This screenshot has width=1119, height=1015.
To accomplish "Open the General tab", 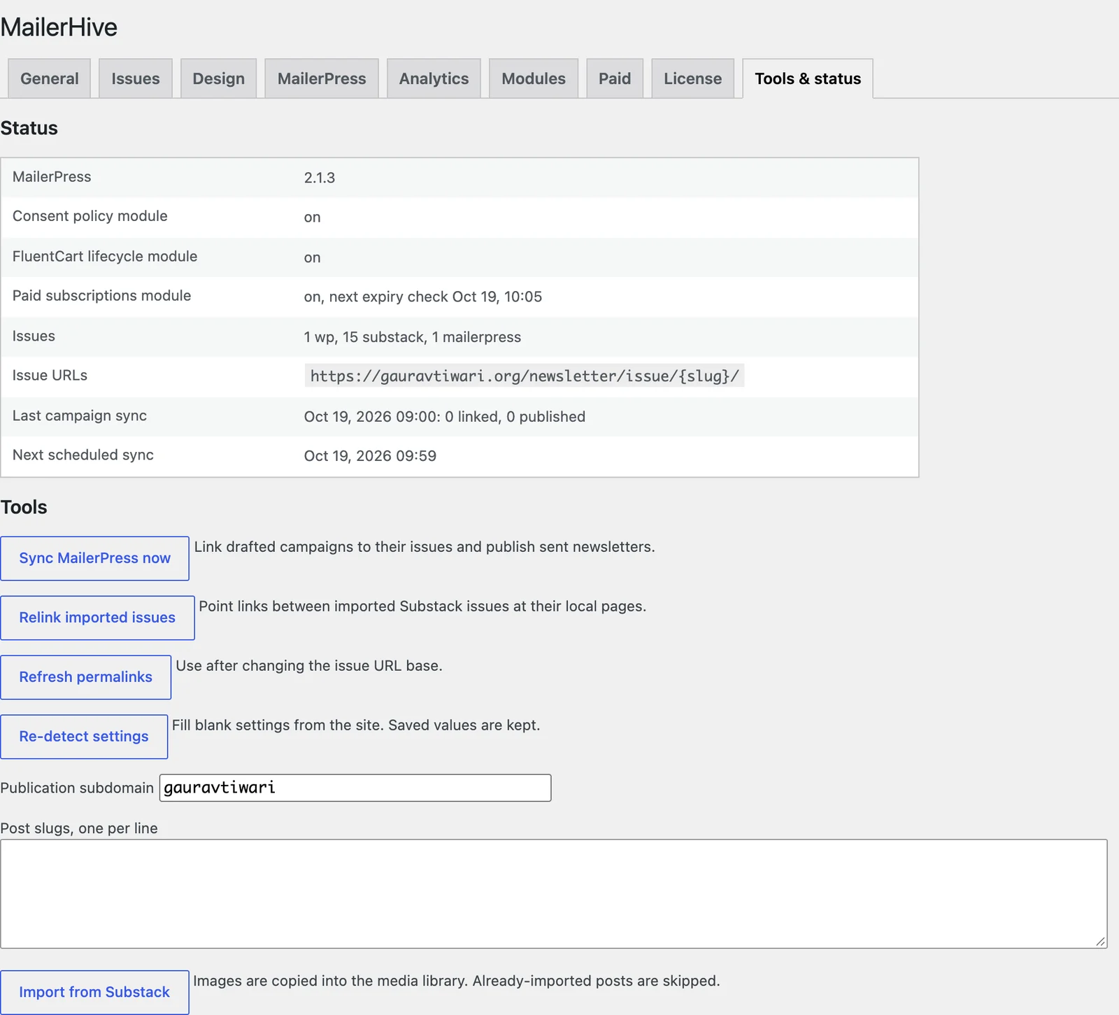I will [49, 78].
